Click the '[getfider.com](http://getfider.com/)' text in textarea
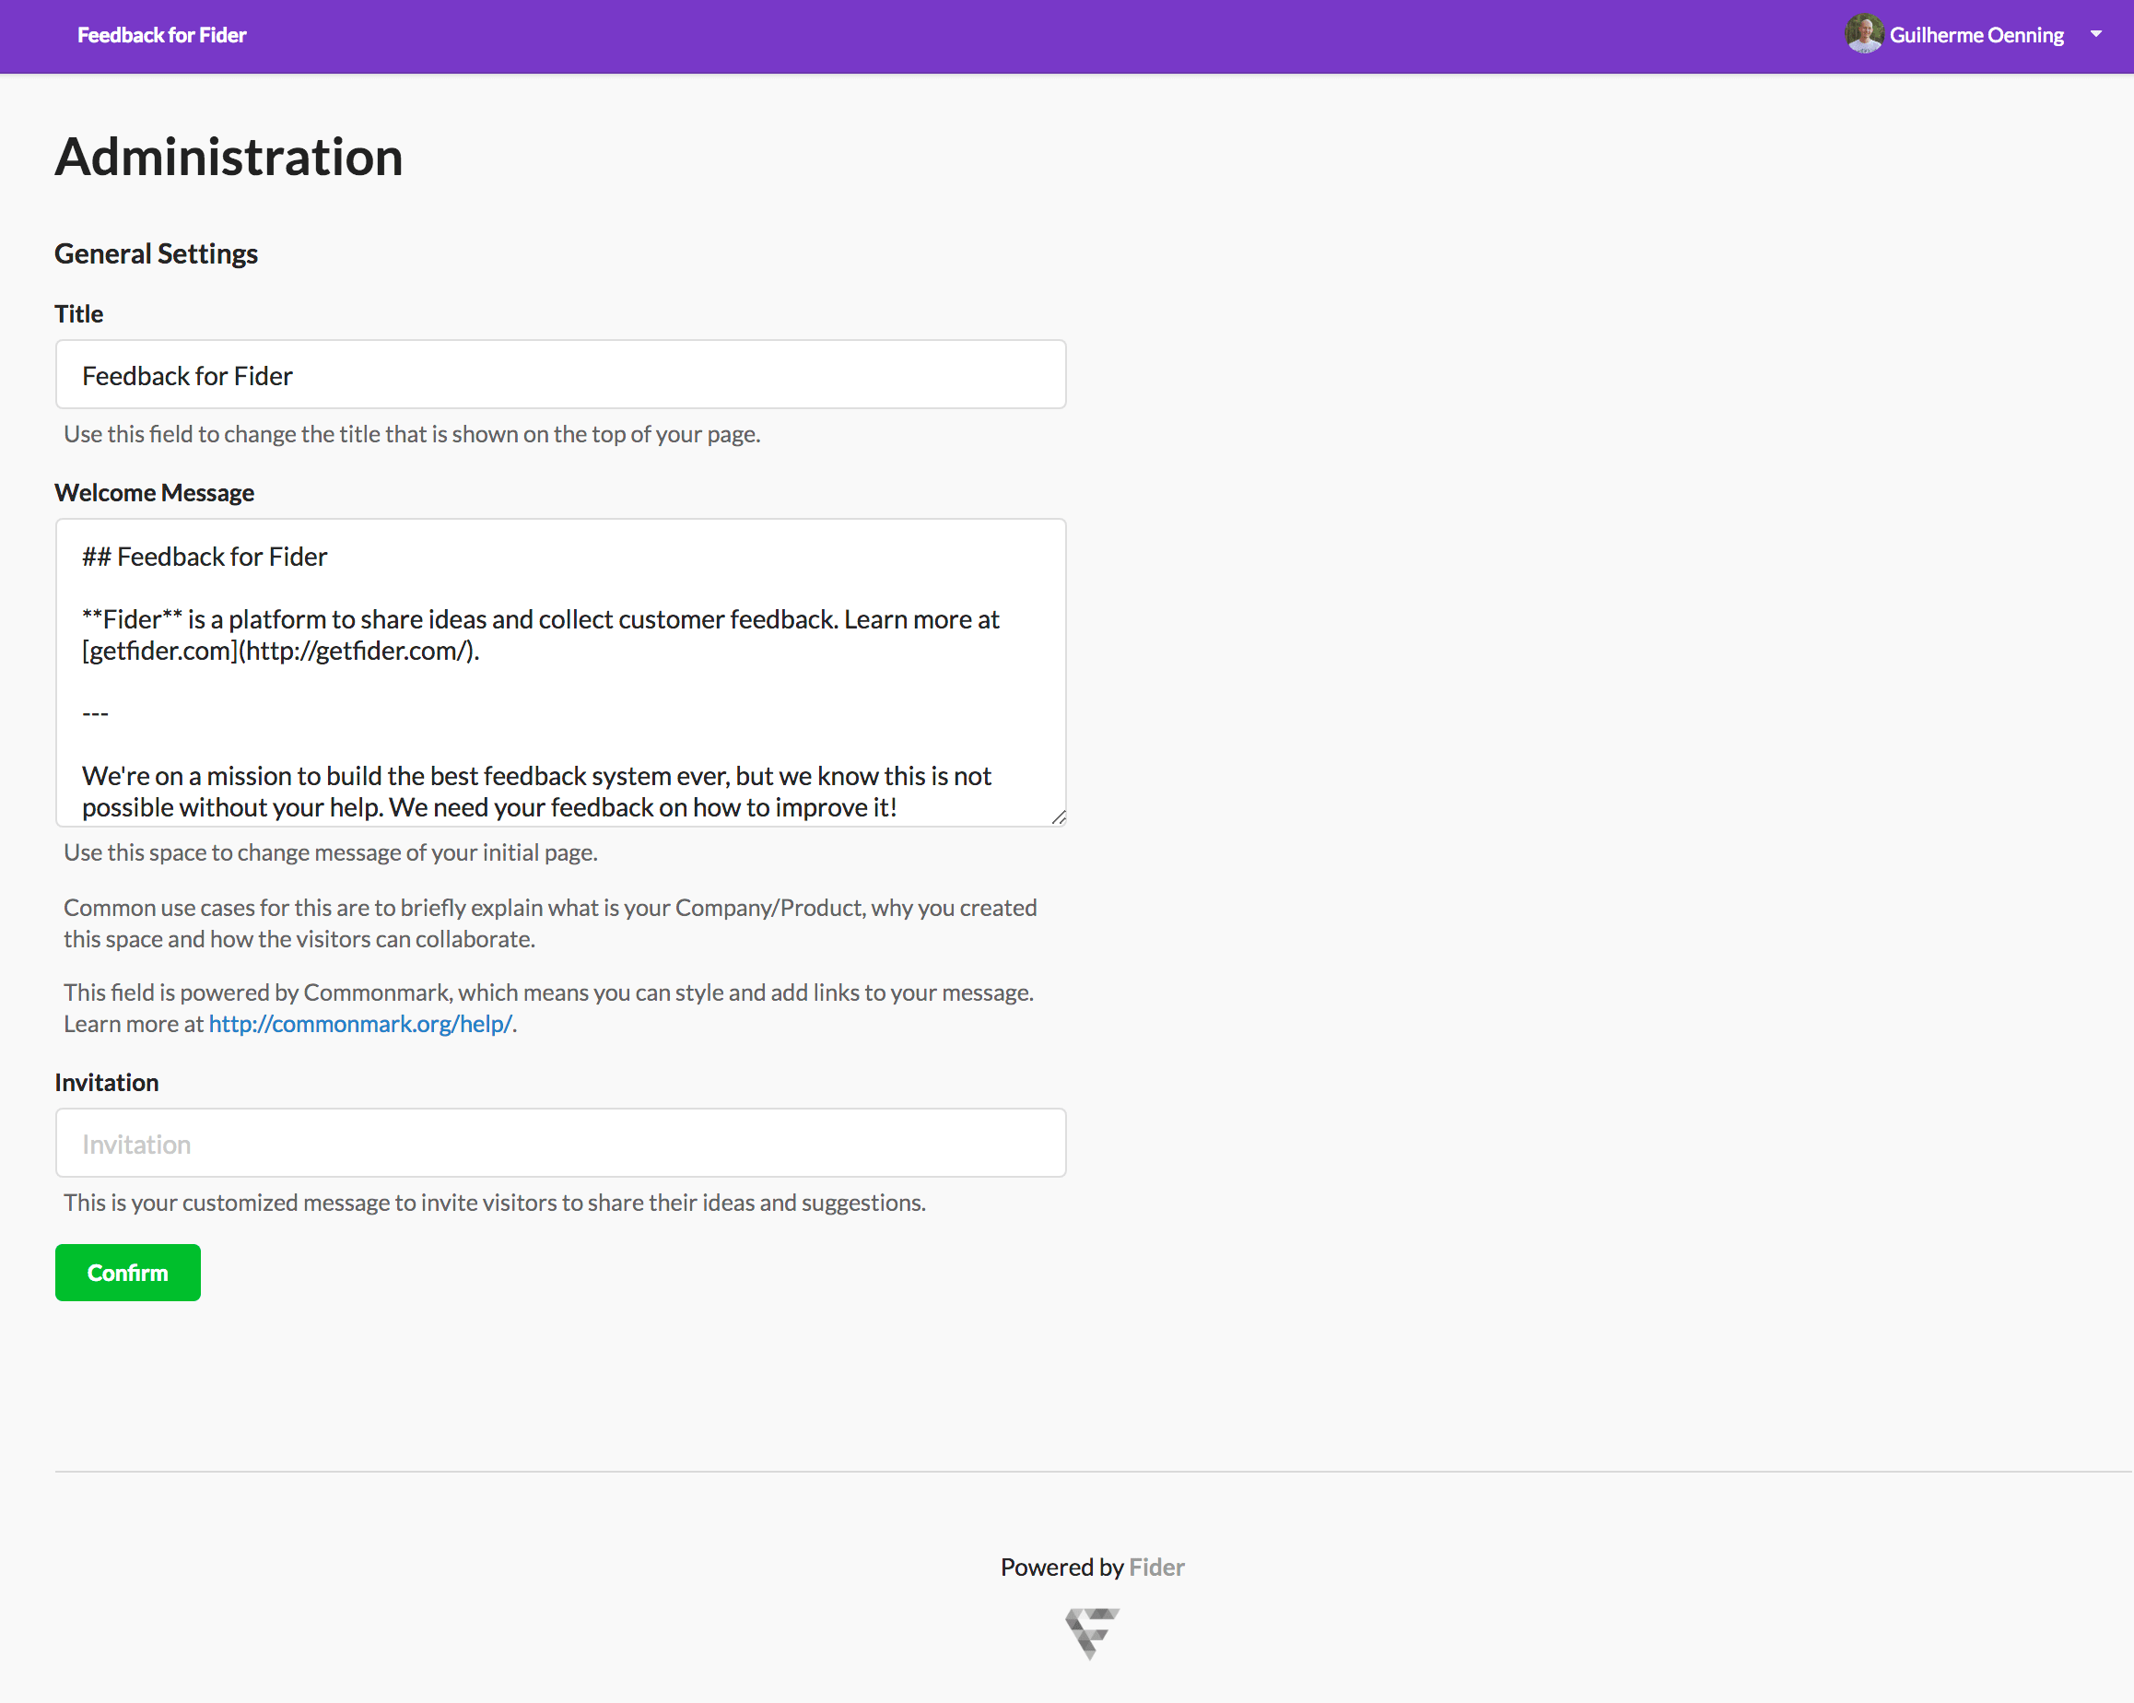 (279, 652)
